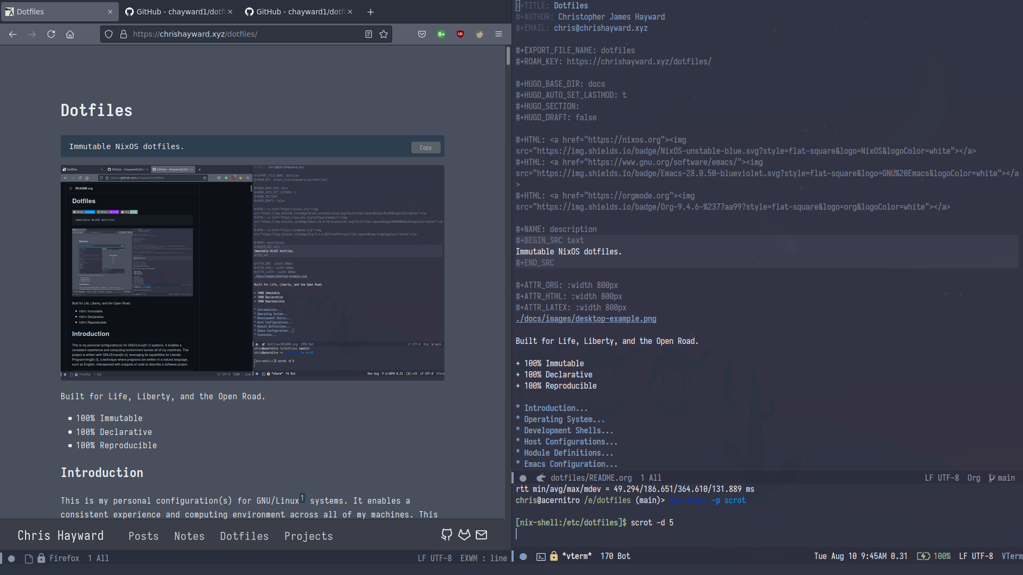This screenshot has width=1023, height=575.
Task: Select the Dotfiles nav menu item
Action: [x=244, y=536]
